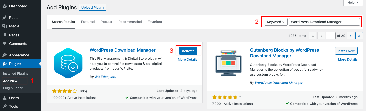The height and width of the screenshot is (111, 366).
Task: Expand the Help panel dropdown
Action: (353, 3)
